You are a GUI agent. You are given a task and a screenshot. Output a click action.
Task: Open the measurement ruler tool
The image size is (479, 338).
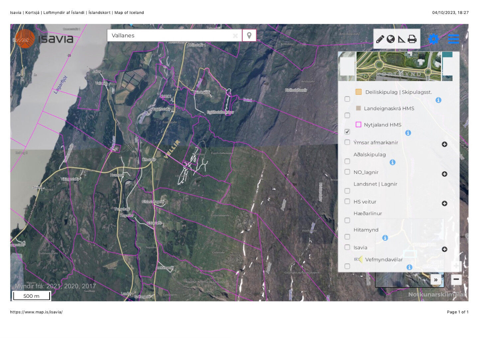click(401, 40)
